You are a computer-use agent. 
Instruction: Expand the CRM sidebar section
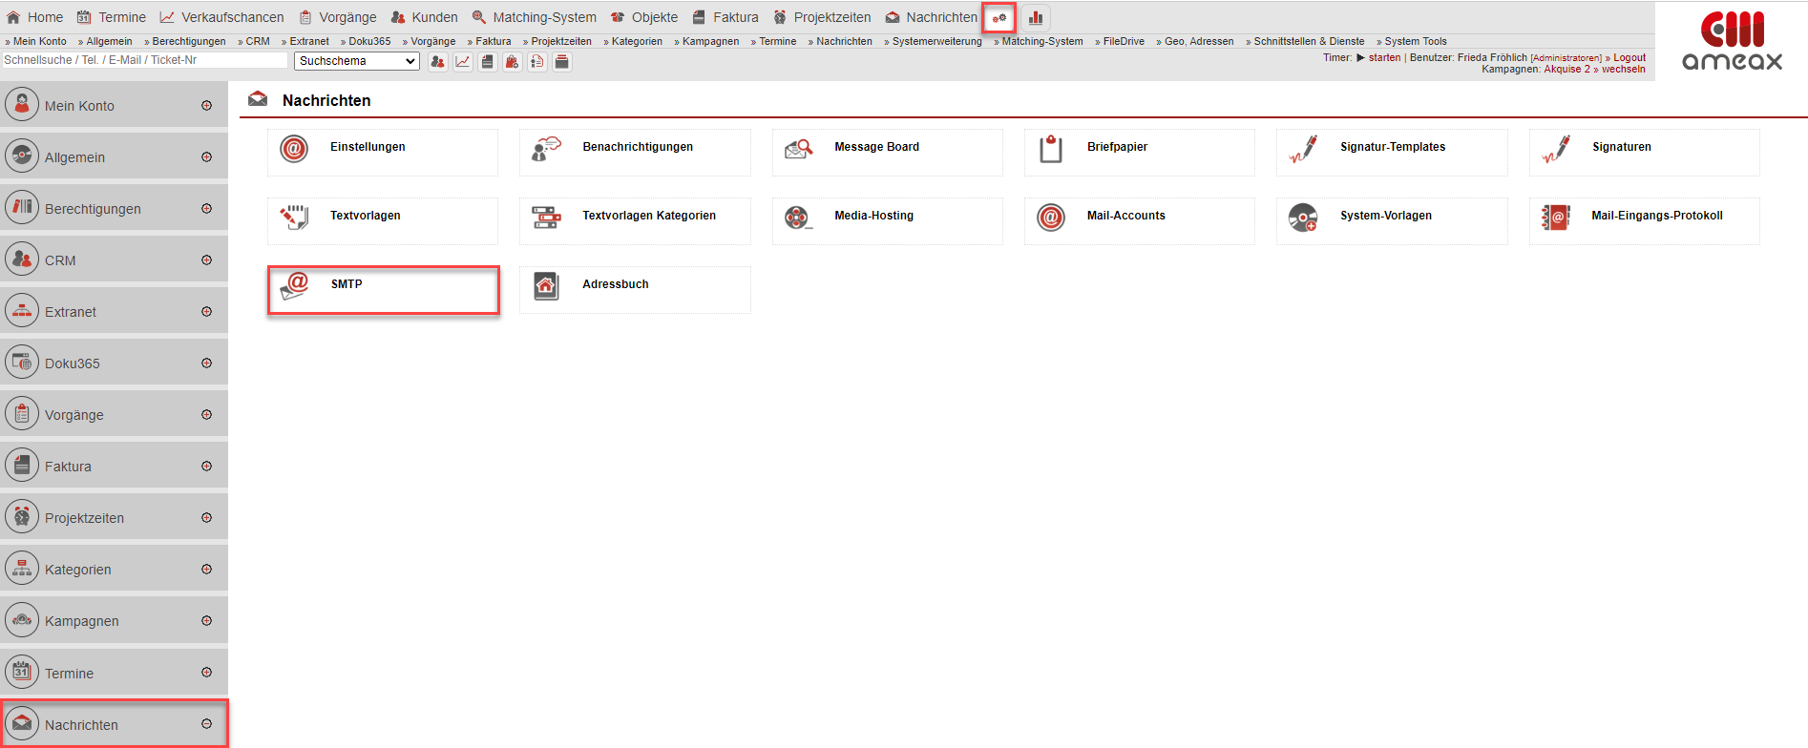(206, 260)
